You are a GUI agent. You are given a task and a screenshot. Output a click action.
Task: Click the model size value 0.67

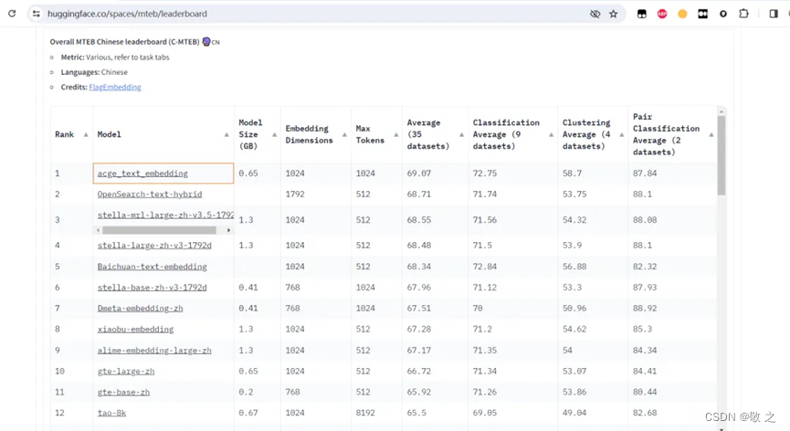248,413
